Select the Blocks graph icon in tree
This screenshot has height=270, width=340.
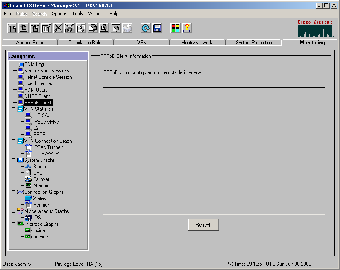click(x=28, y=166)
